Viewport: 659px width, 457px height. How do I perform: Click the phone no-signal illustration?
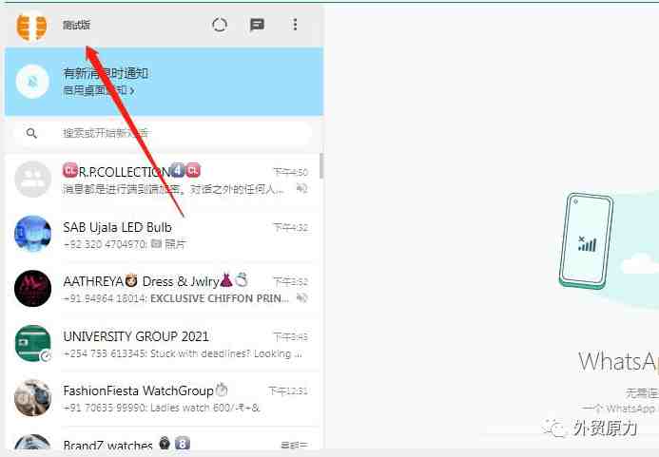pyautogui.click(x=586, y=241)
